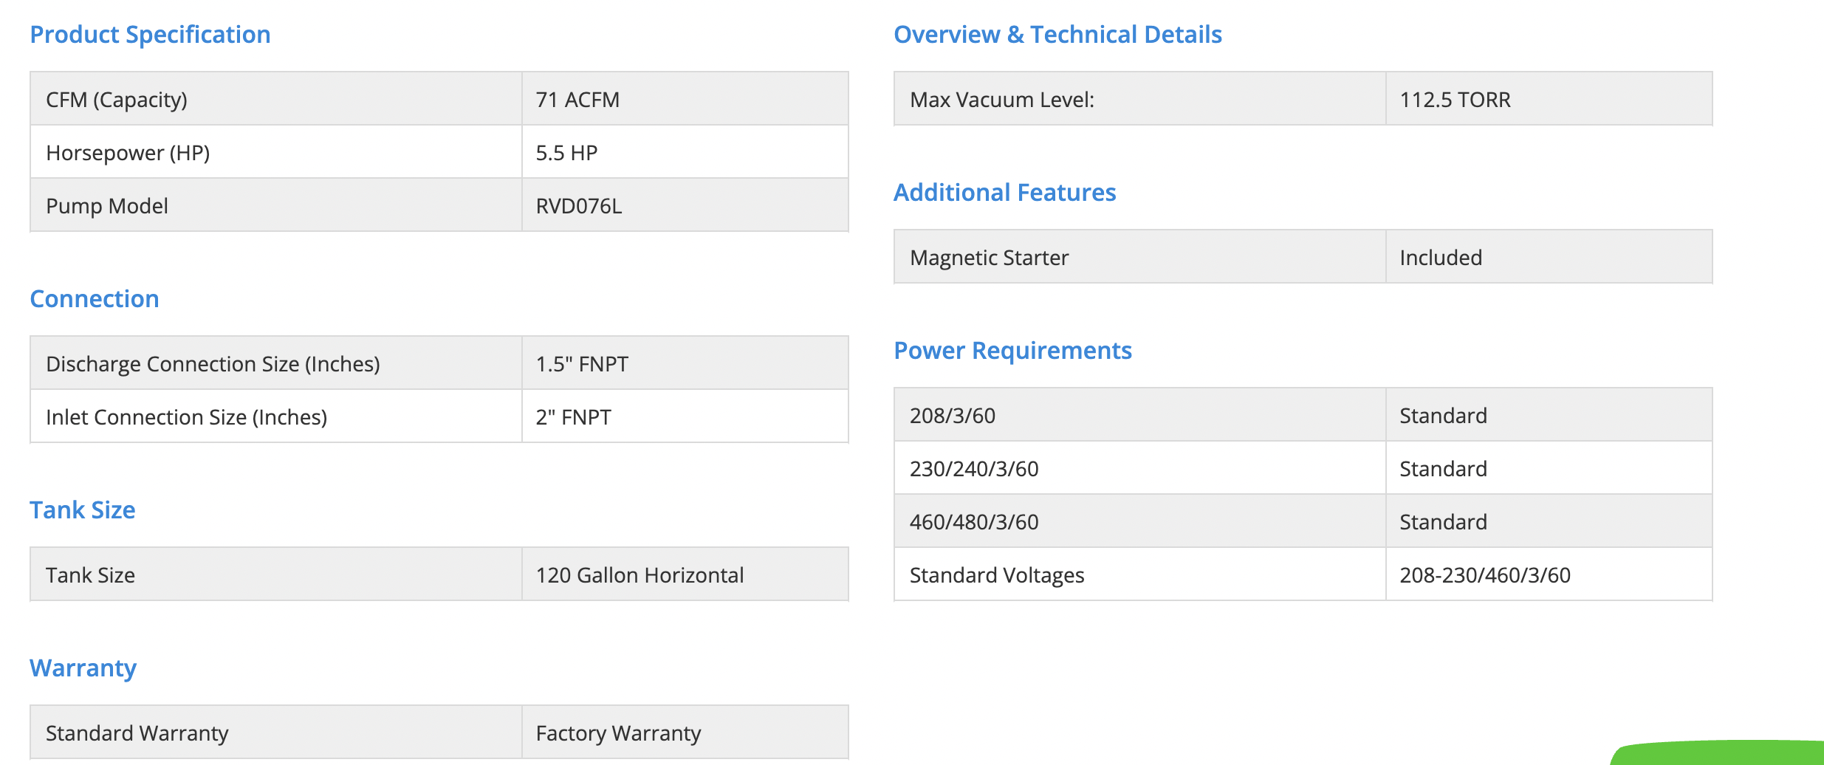Click the 120 Gallon Horizontal cell
Image resolution: width=1824 pixels, height=765 pixels.
(640, 575)
